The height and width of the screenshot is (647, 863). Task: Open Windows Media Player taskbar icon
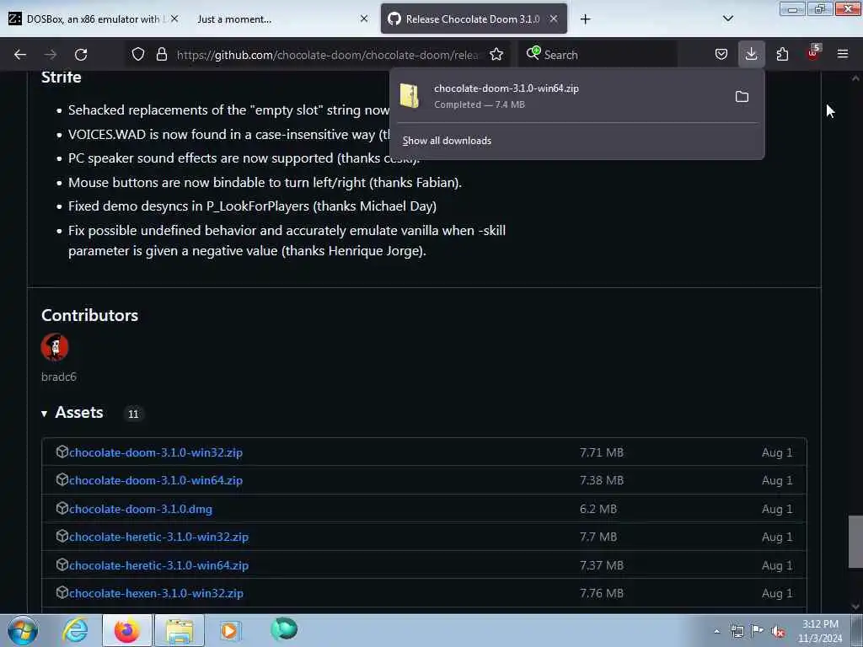pos(229,630)
